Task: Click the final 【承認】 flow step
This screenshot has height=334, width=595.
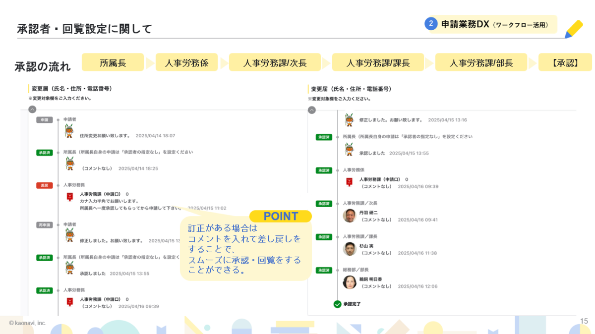Action: pos(565,63)
